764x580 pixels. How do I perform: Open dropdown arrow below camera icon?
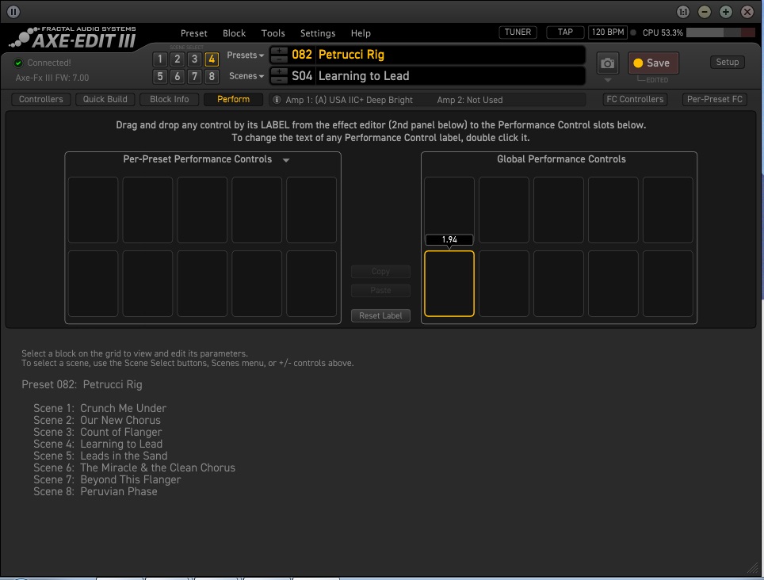tap(608, 80)
